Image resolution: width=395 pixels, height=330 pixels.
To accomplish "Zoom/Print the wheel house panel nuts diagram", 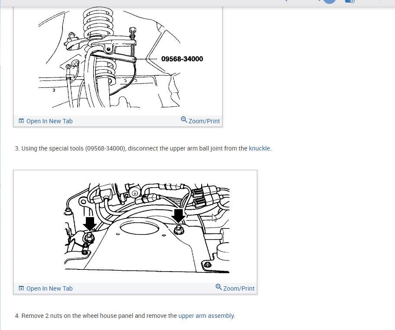I will tap(235, 288).
